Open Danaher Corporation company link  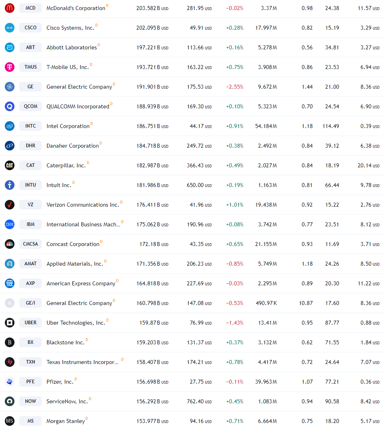(x=73, y=146)
